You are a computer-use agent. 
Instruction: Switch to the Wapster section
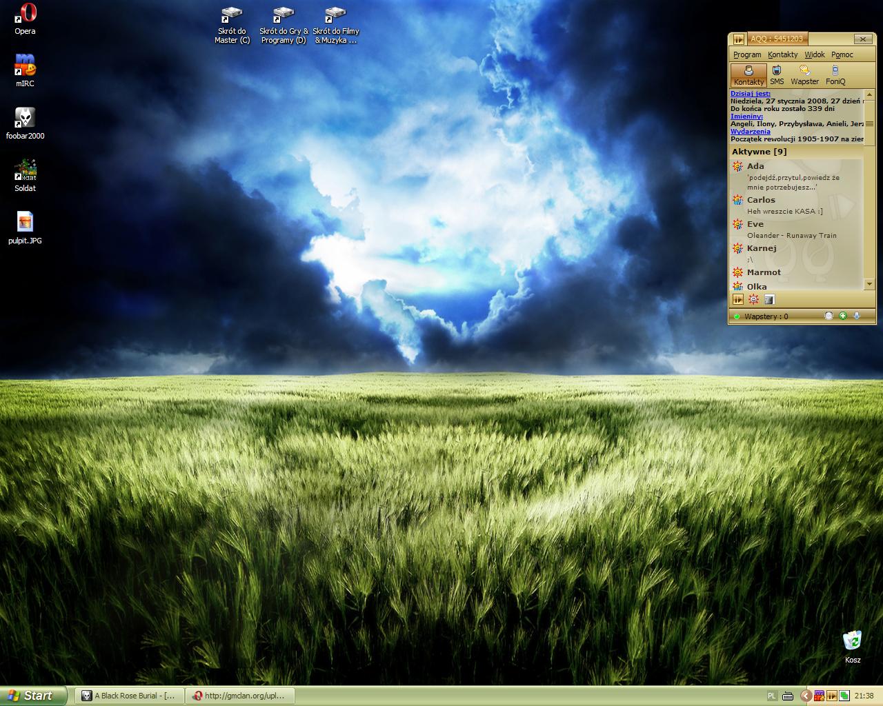pyautogui.click(x=804, y=74)
